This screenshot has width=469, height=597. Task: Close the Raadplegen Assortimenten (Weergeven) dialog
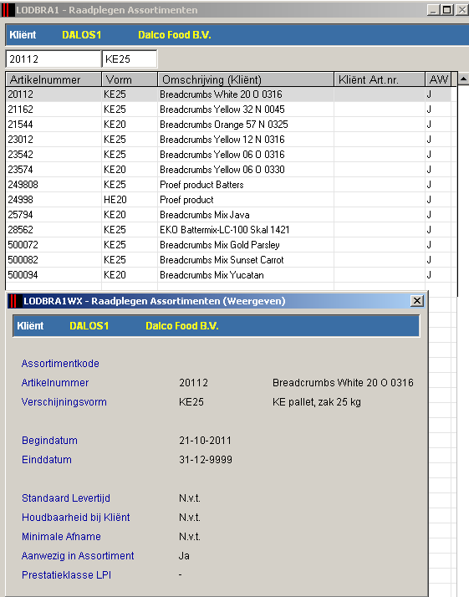click(417, 301)
